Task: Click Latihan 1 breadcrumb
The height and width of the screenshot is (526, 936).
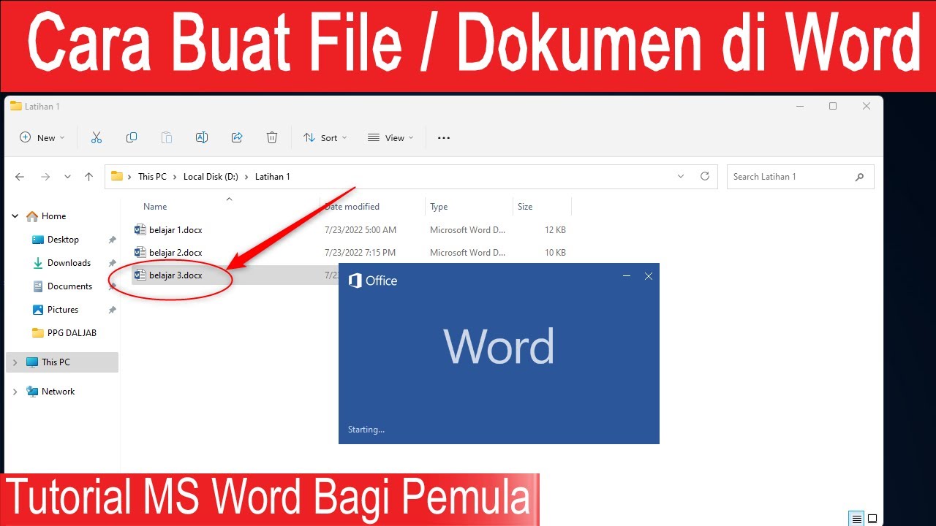Action: 273,177
